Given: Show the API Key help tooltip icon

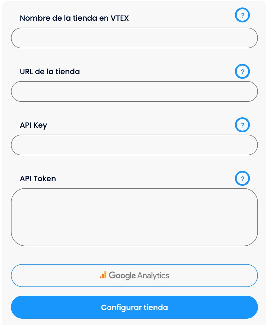Looking at the screenshot, I should pos(242,125).
